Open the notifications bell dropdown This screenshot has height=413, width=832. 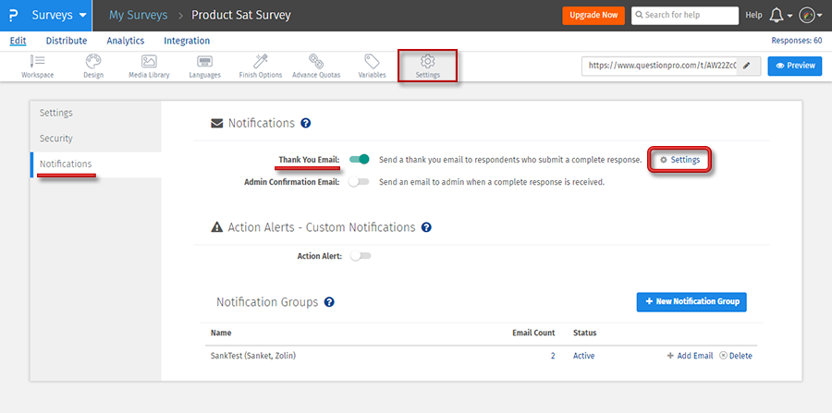point(781,16)
